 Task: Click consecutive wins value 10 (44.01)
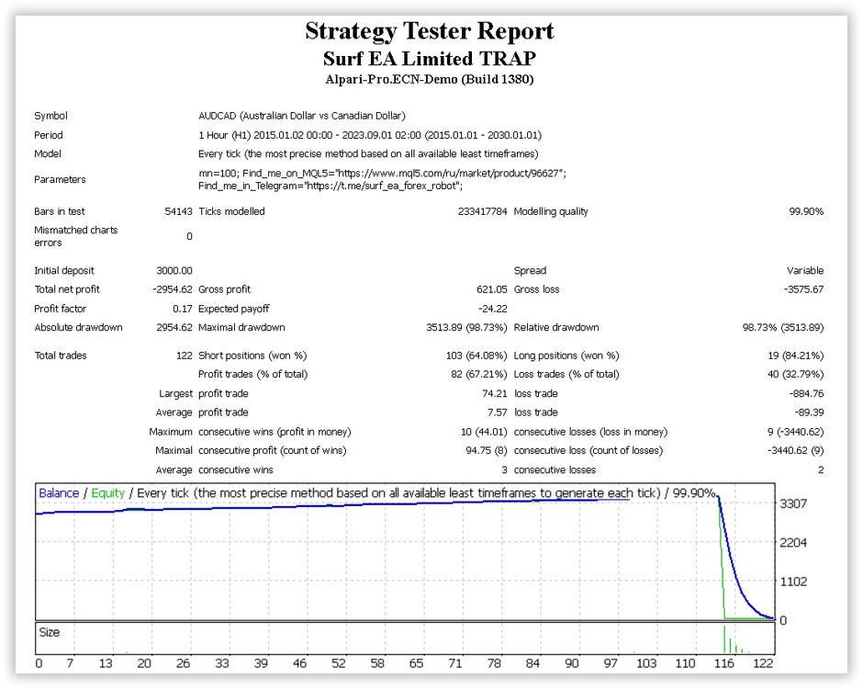pyautogui.click(x=484, y=432)
